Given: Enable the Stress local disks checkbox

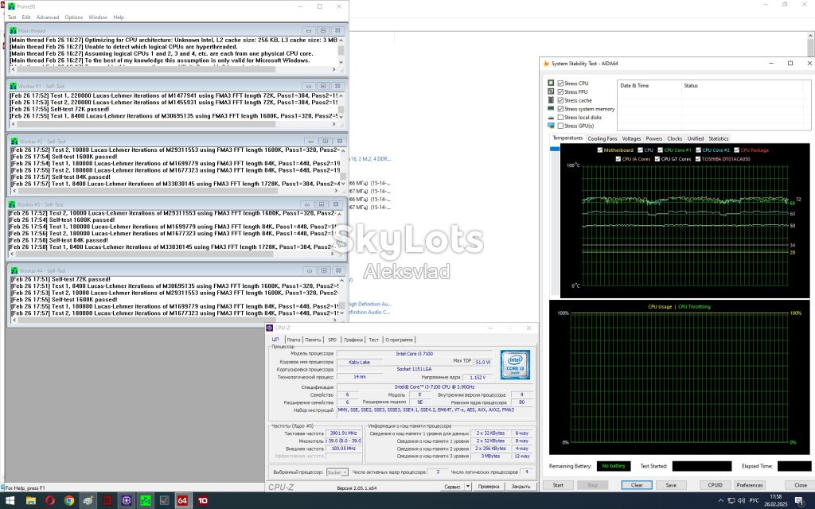Looking at the screenshot, I should [x=560, y=118].
